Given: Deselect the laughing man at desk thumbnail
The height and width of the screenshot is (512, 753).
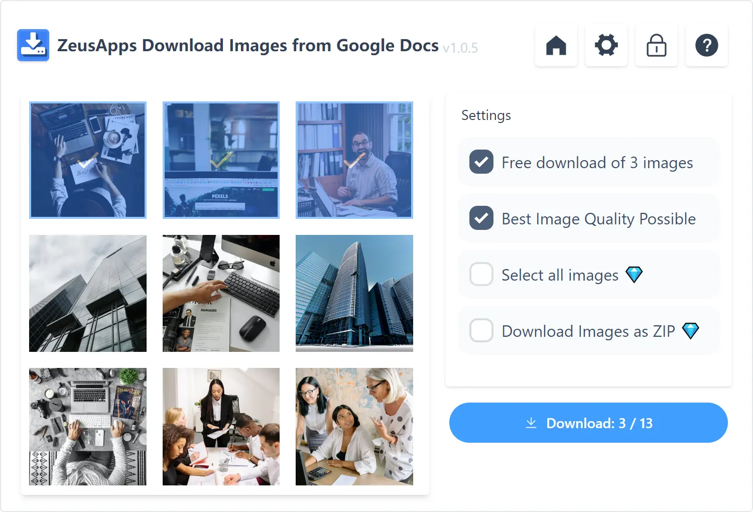Looking at the screenshot, I should tap(354, 160).
